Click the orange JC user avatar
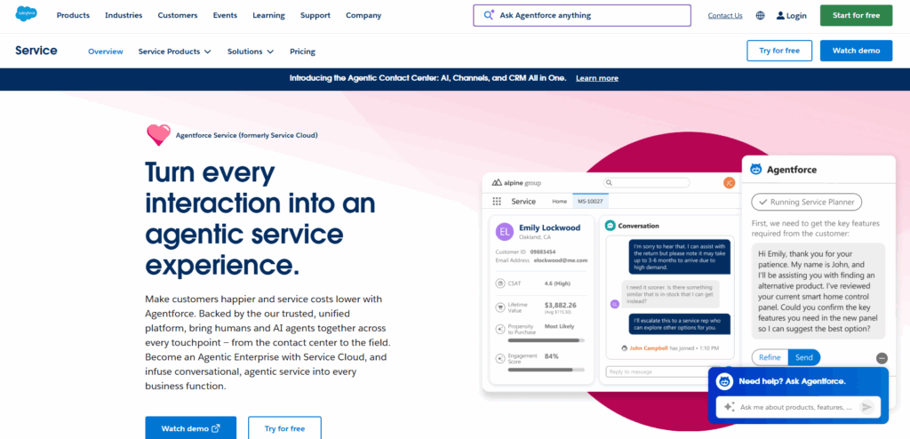The height and width of the screenshot is (439, 910). coord(729,182)
